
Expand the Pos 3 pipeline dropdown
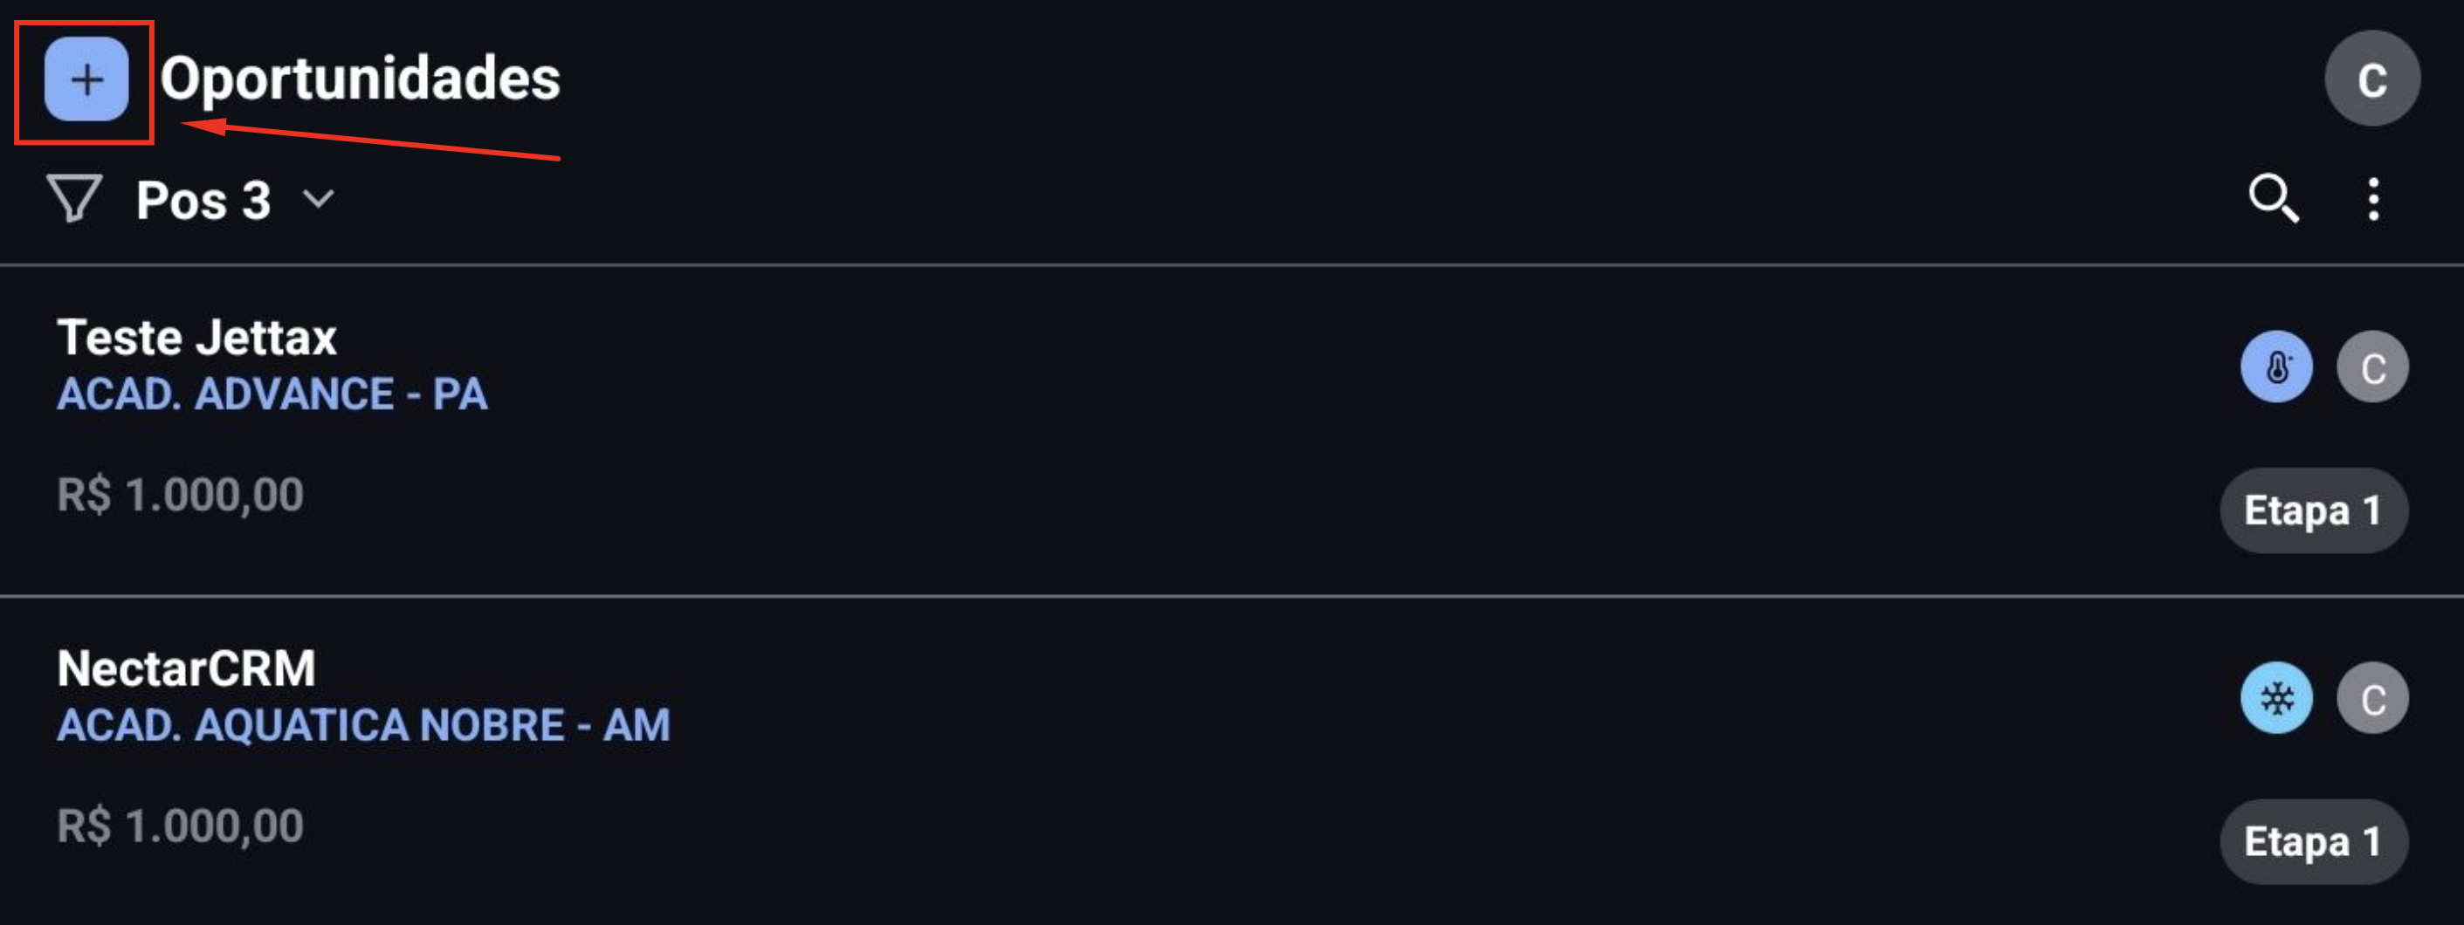coord(235,201)
